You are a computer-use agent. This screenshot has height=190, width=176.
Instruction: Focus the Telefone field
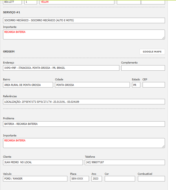click(125, 162)
